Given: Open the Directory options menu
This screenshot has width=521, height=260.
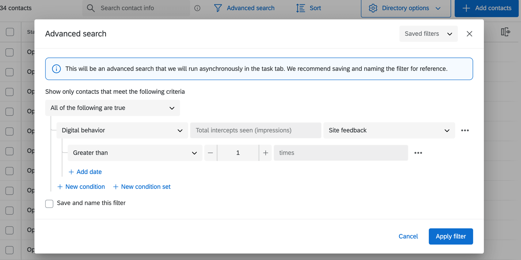Looking at the screenshot, I should click(405, 8).
